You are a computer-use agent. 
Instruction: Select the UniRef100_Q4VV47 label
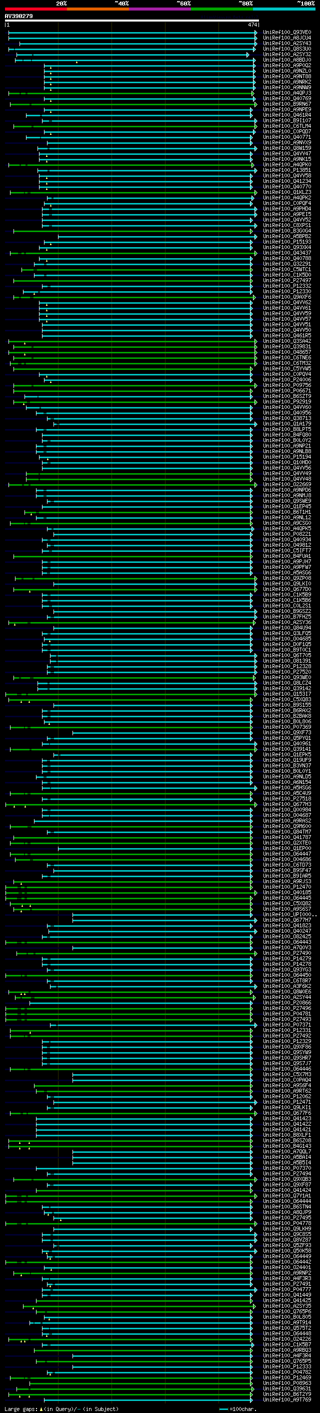pyautogui.click(x=286, y=153)
